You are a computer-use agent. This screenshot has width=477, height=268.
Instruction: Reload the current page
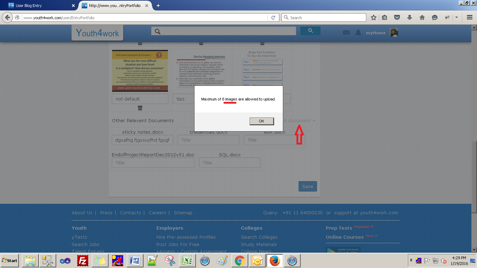pyautogui.click(x=274, y=17)
